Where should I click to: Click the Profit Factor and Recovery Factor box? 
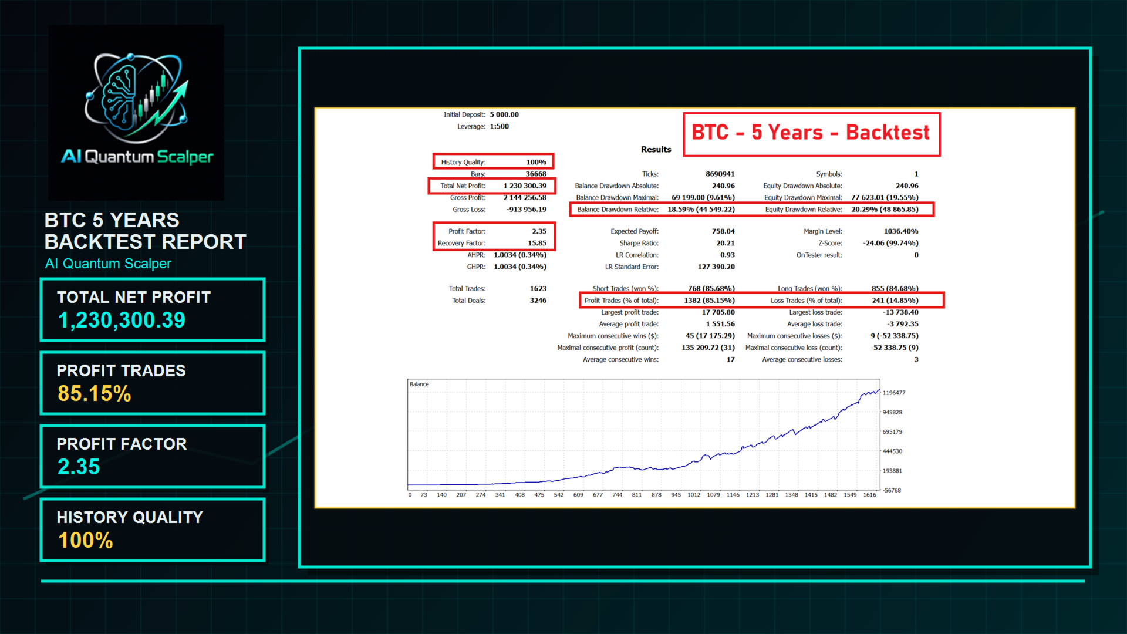point(493,237)
